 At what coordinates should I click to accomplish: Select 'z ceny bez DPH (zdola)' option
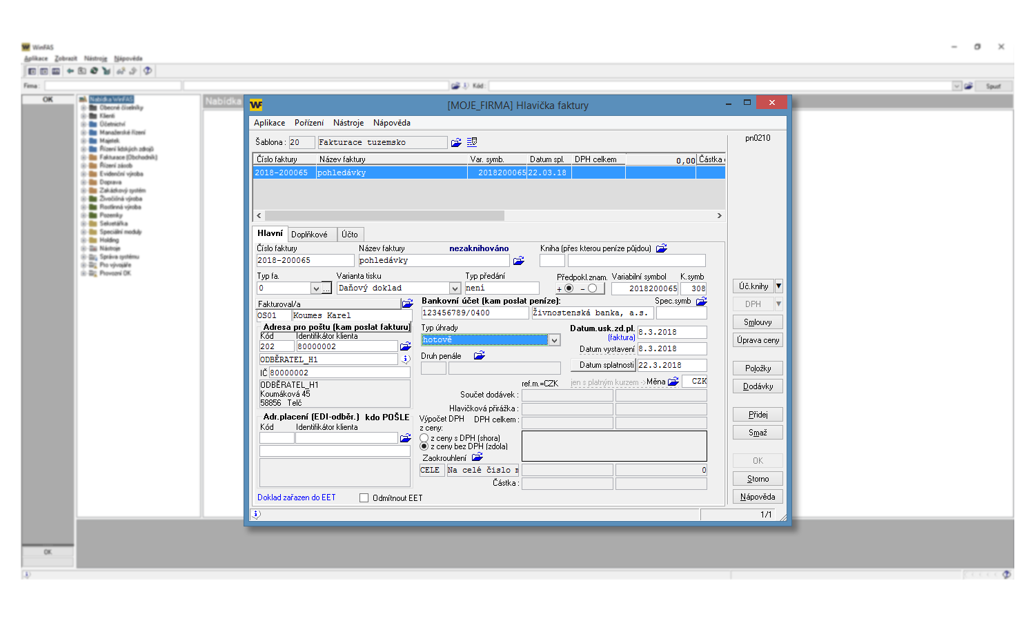[x=424, y=446]
